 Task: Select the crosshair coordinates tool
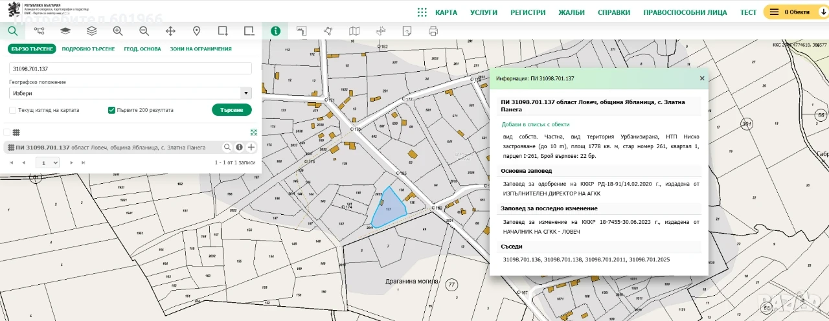[380, 30]
